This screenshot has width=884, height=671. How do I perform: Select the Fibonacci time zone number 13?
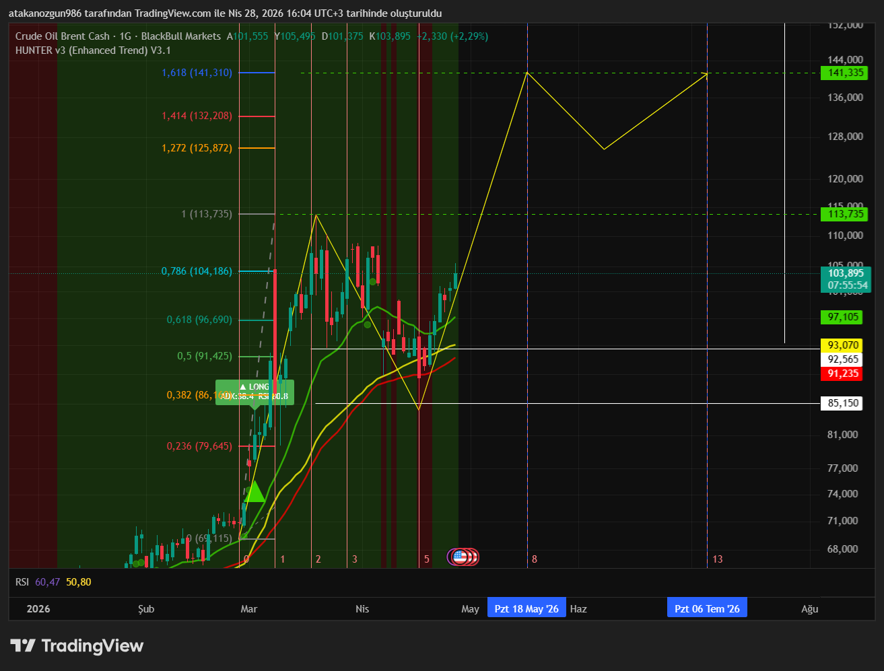(x=718, y=559)
